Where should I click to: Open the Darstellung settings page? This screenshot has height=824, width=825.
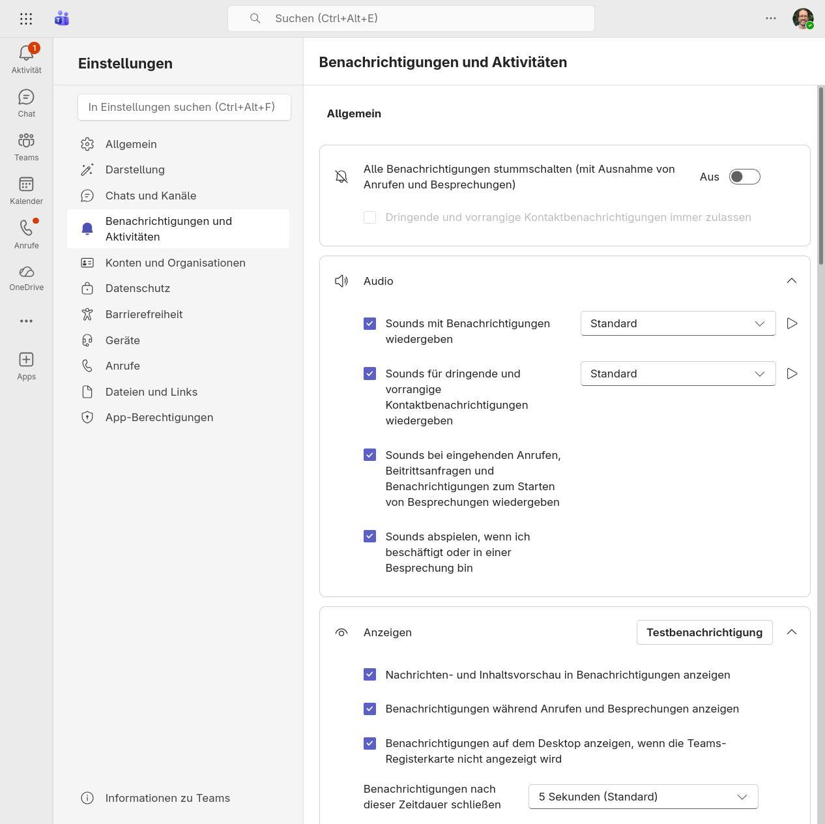coord(135,169)
